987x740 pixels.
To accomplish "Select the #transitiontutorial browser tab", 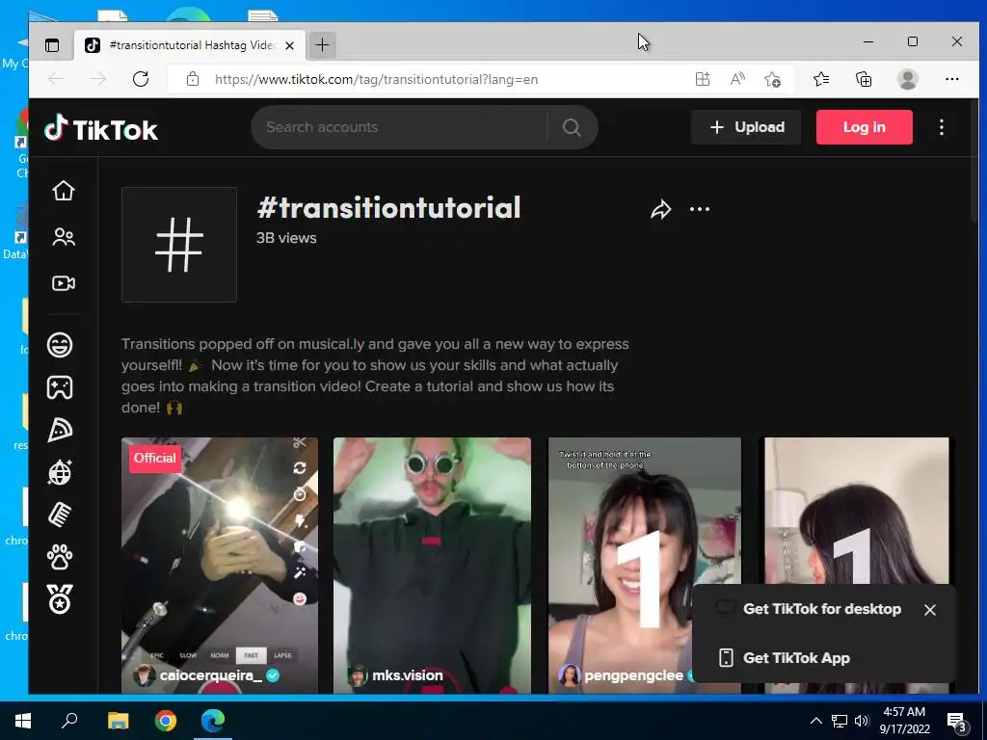I will click(190, 45).
